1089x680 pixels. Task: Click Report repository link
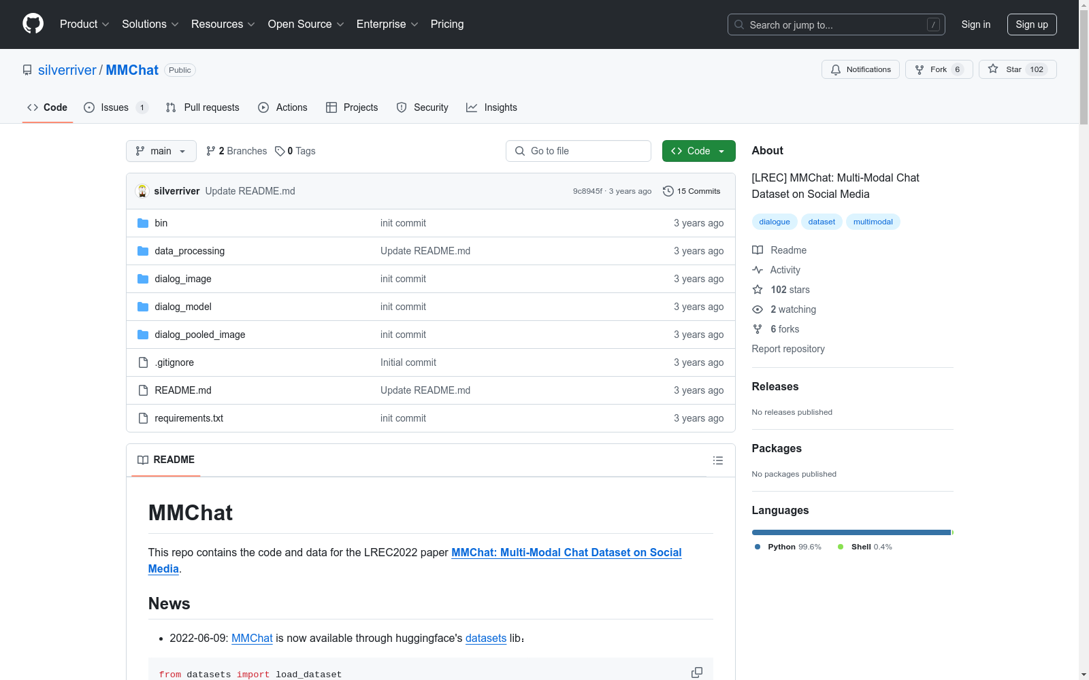tap(788, 349)
